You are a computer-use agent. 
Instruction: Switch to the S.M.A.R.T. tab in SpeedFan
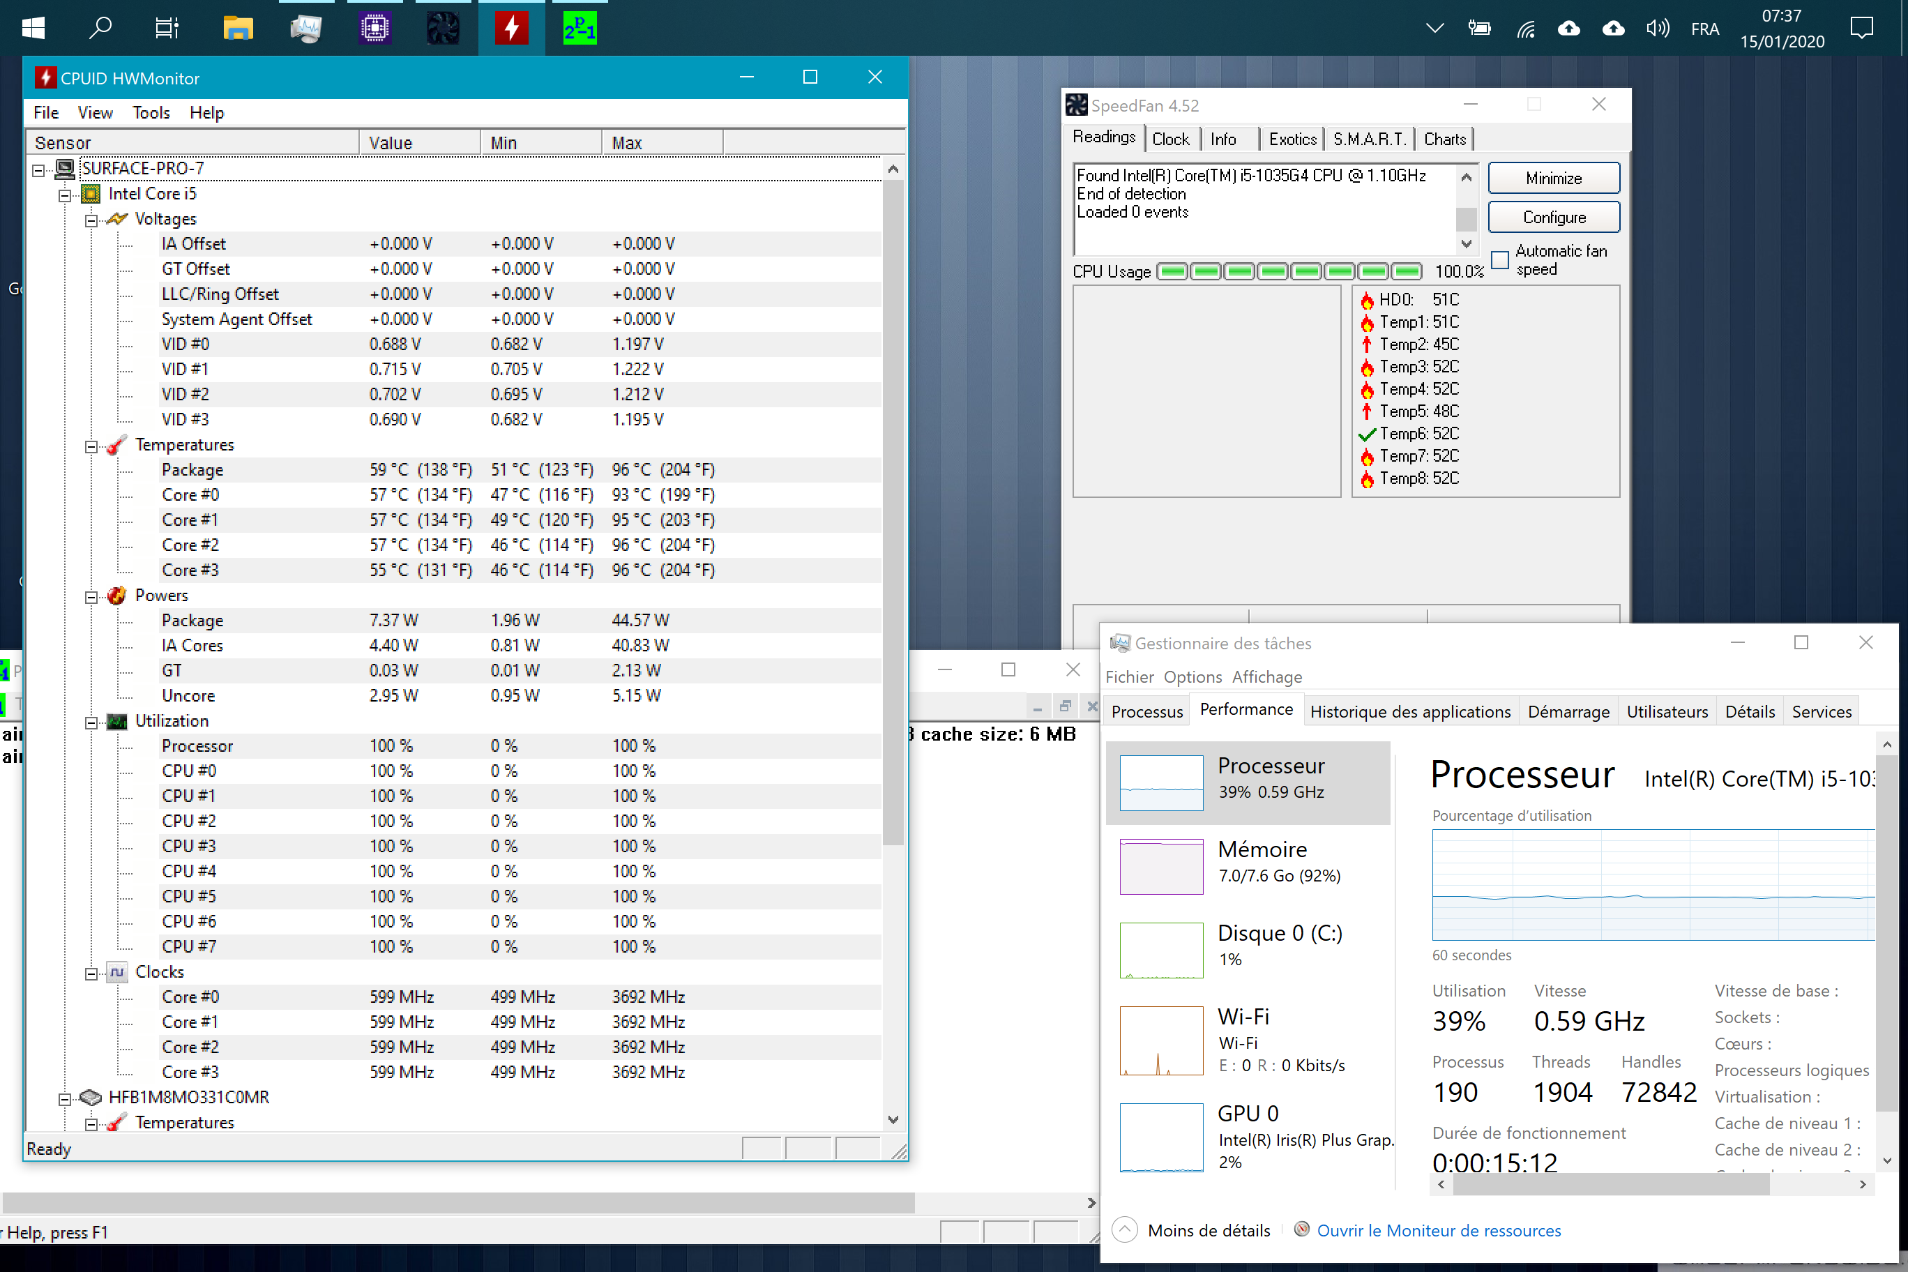point(1370,139)
